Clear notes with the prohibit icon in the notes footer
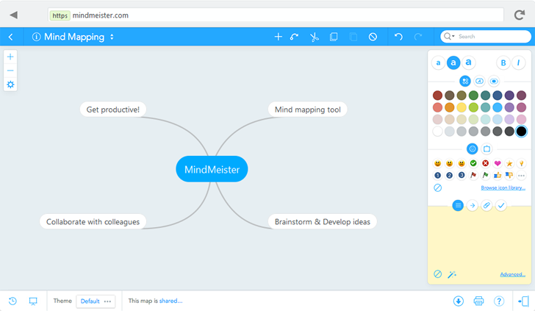This screenshot has height=311, width=535. tap(437, 274)
